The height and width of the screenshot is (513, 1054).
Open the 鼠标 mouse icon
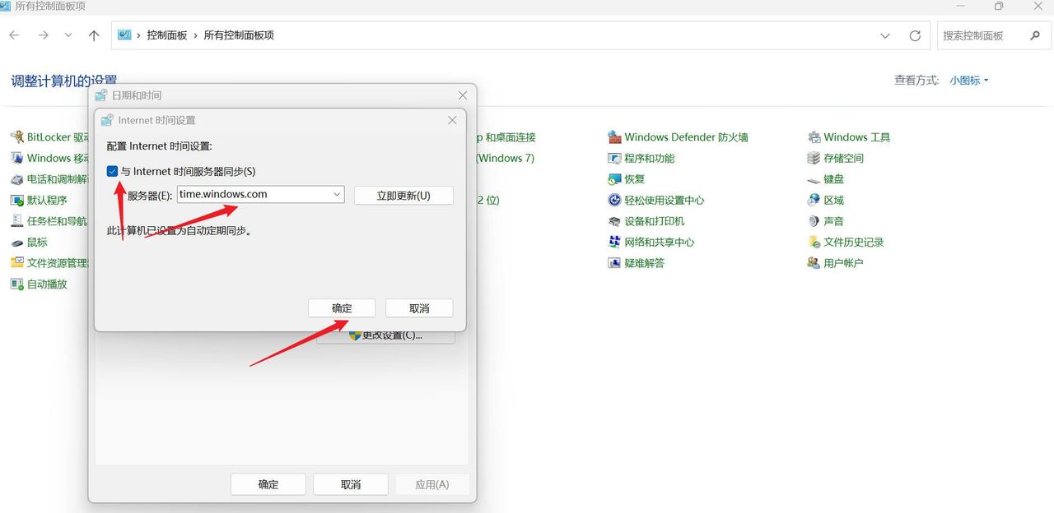16,243
